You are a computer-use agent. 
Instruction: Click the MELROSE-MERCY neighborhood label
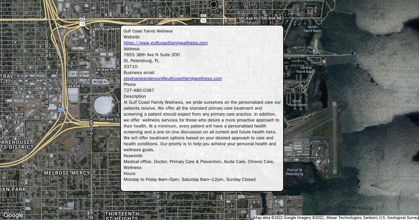67,173
